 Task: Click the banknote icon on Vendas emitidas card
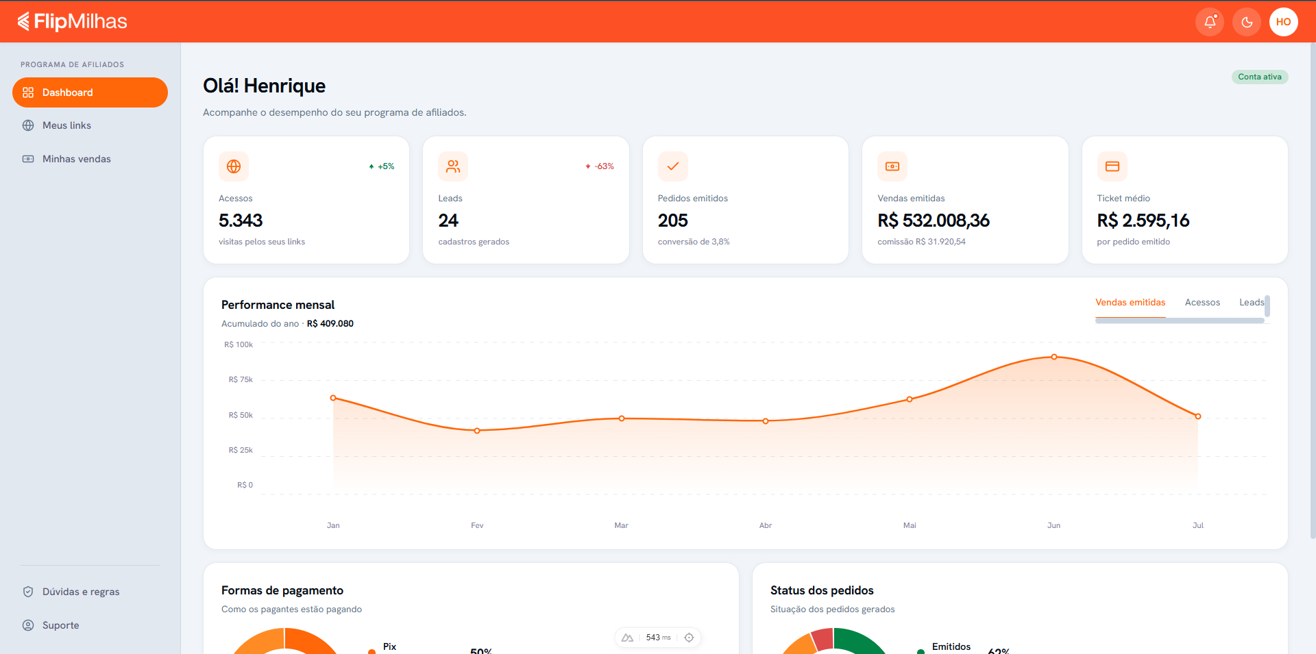[x=892, y=166]
